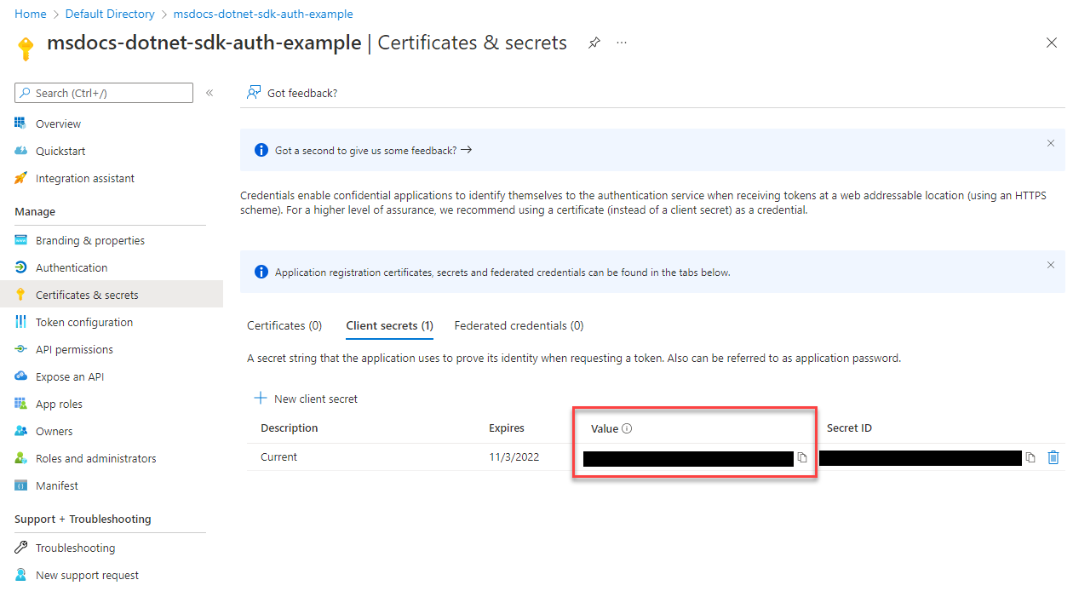Copy the Secret ID to clipboard
Image resolution: width=1073 pixels, height=597 pixels.
pyautogui.click(x=1030, y=458)
